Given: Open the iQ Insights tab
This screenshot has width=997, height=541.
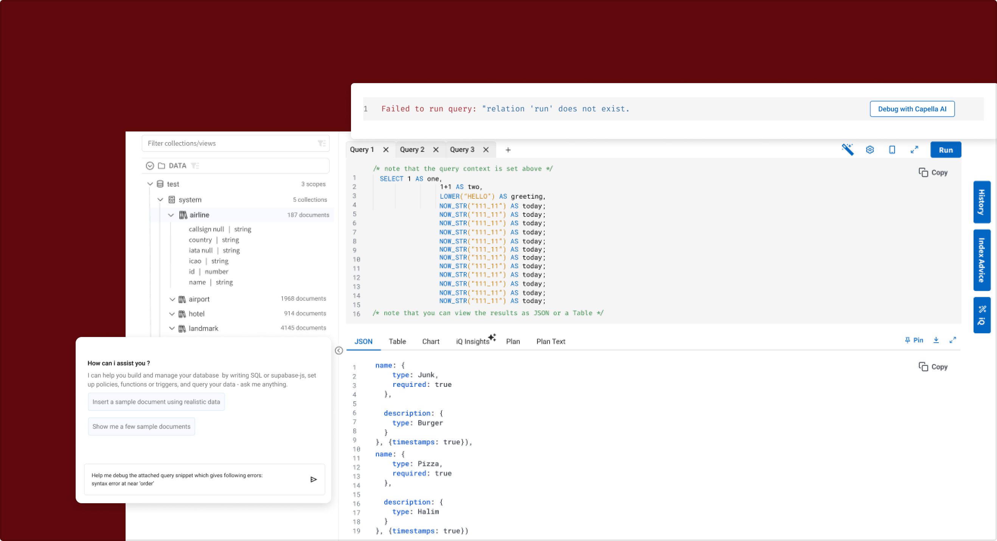Looking at the screenshot, I should [x=475, y=340].
